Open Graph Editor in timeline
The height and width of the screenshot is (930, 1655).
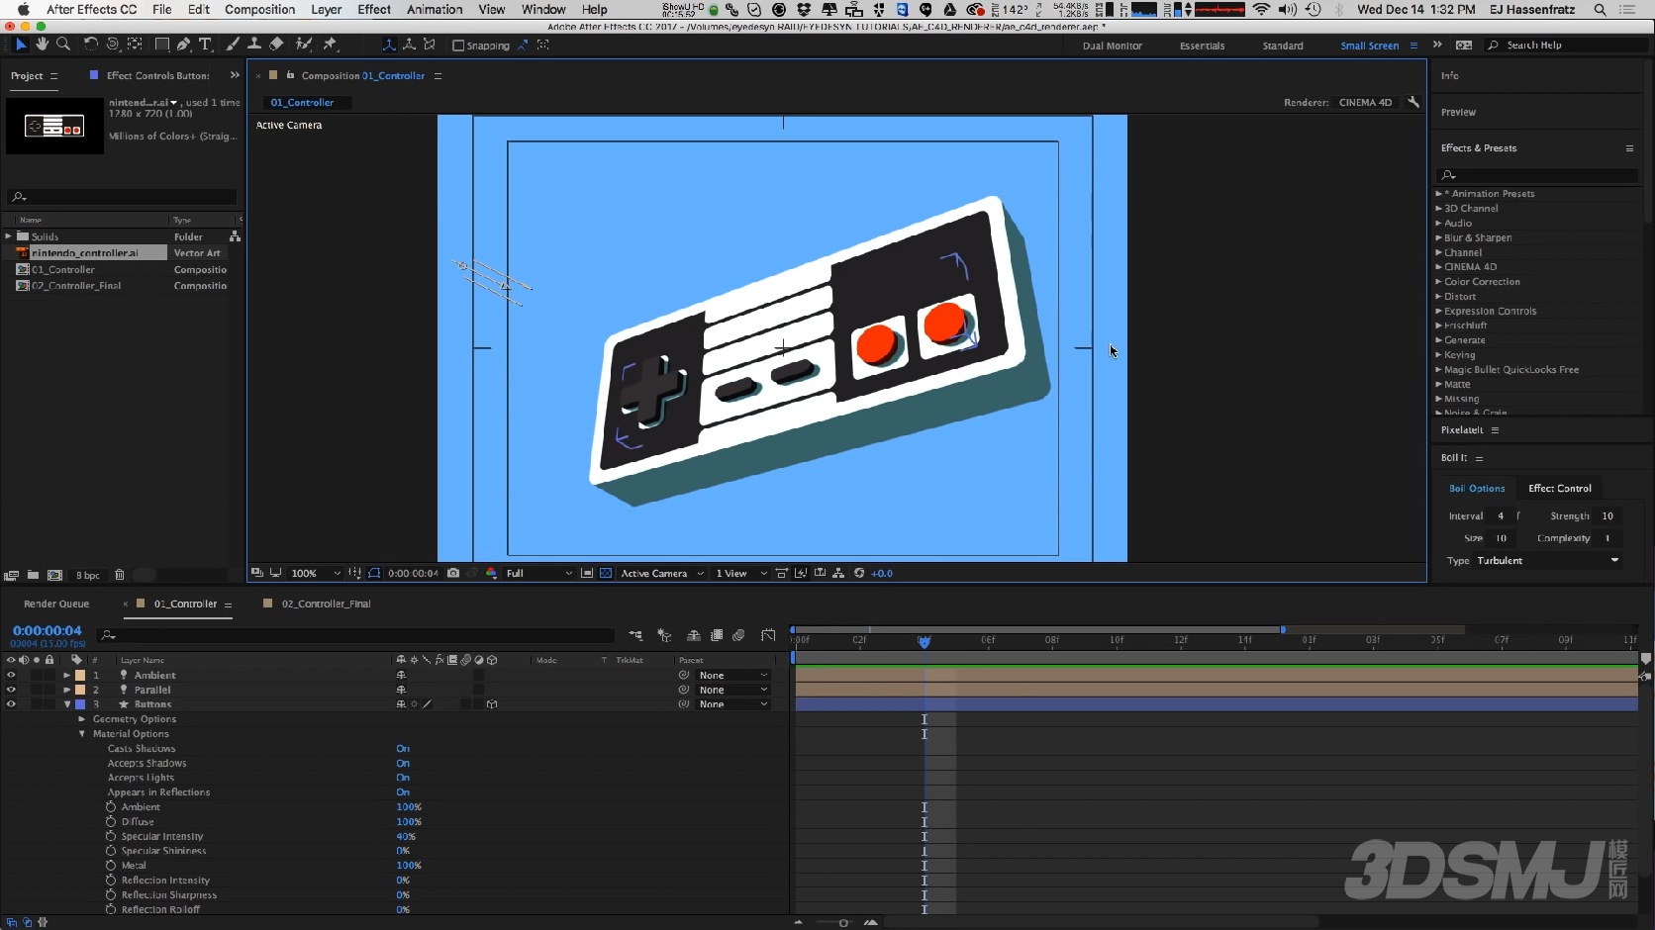coord(768,635)
